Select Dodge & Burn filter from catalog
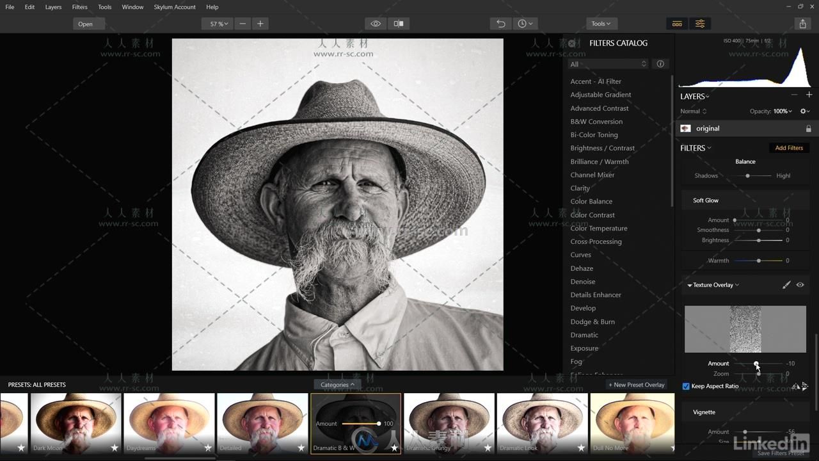Image resolution: width=819 pixels, height=461 pixels. tap(592, 322)
